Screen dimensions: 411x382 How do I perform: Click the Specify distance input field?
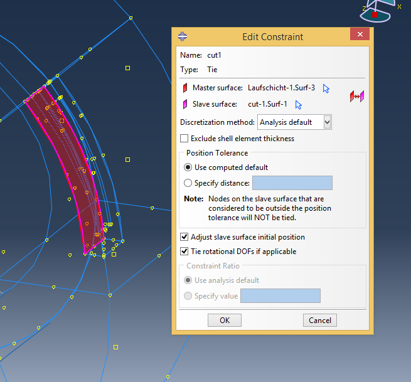292,183
